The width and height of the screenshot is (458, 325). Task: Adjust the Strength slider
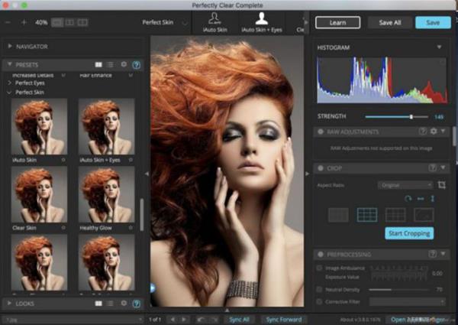[x=411, y=116]
